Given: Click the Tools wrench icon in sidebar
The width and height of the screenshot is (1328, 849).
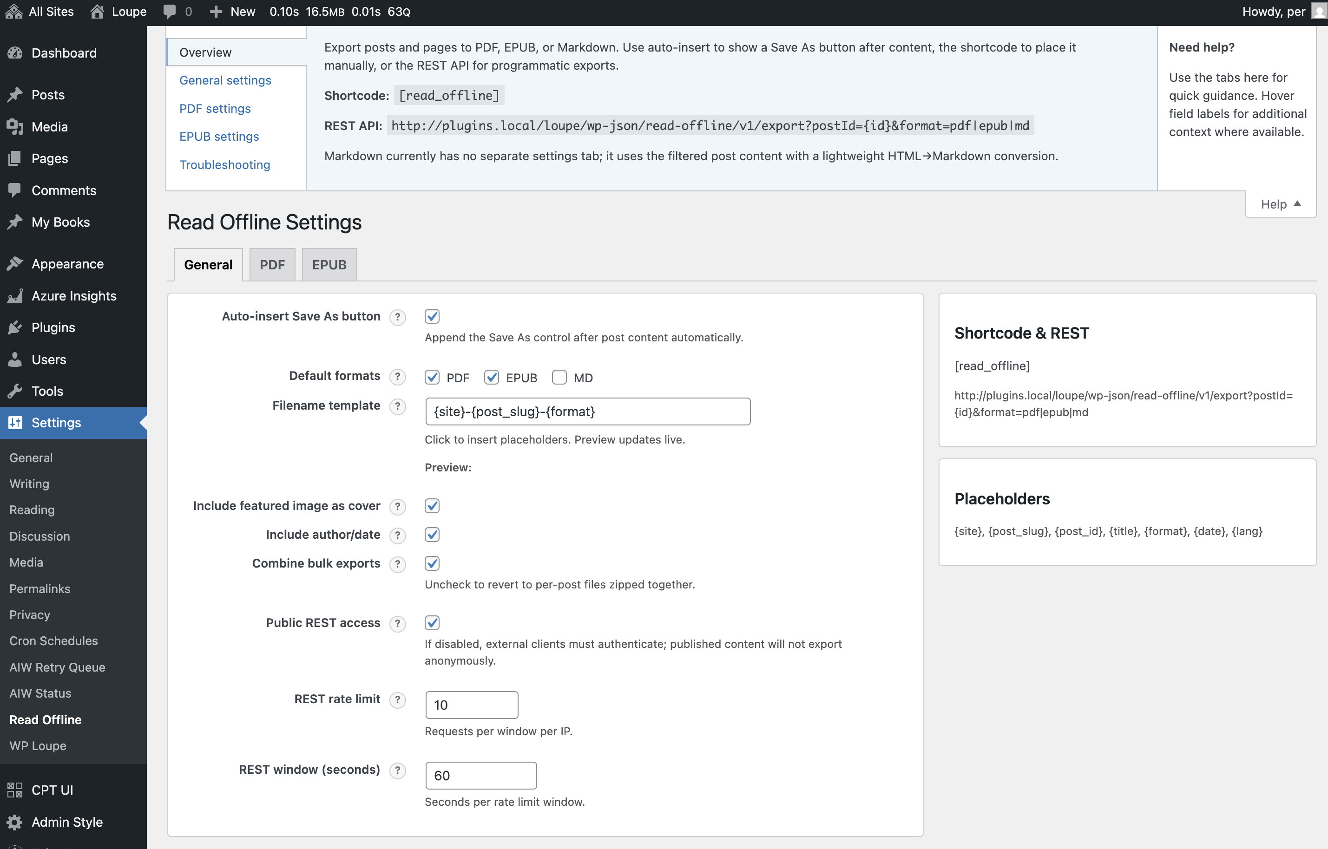Looking at the screenshot, I should pyautogui.click(x=15, y=391).
